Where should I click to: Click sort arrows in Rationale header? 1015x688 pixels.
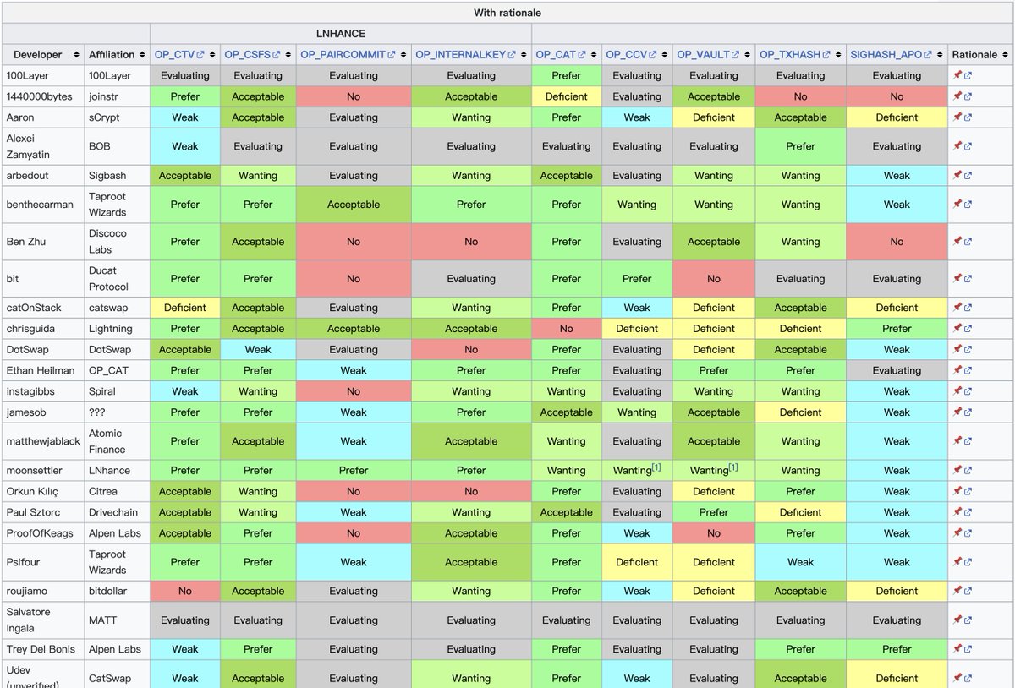pos(1005,55)
